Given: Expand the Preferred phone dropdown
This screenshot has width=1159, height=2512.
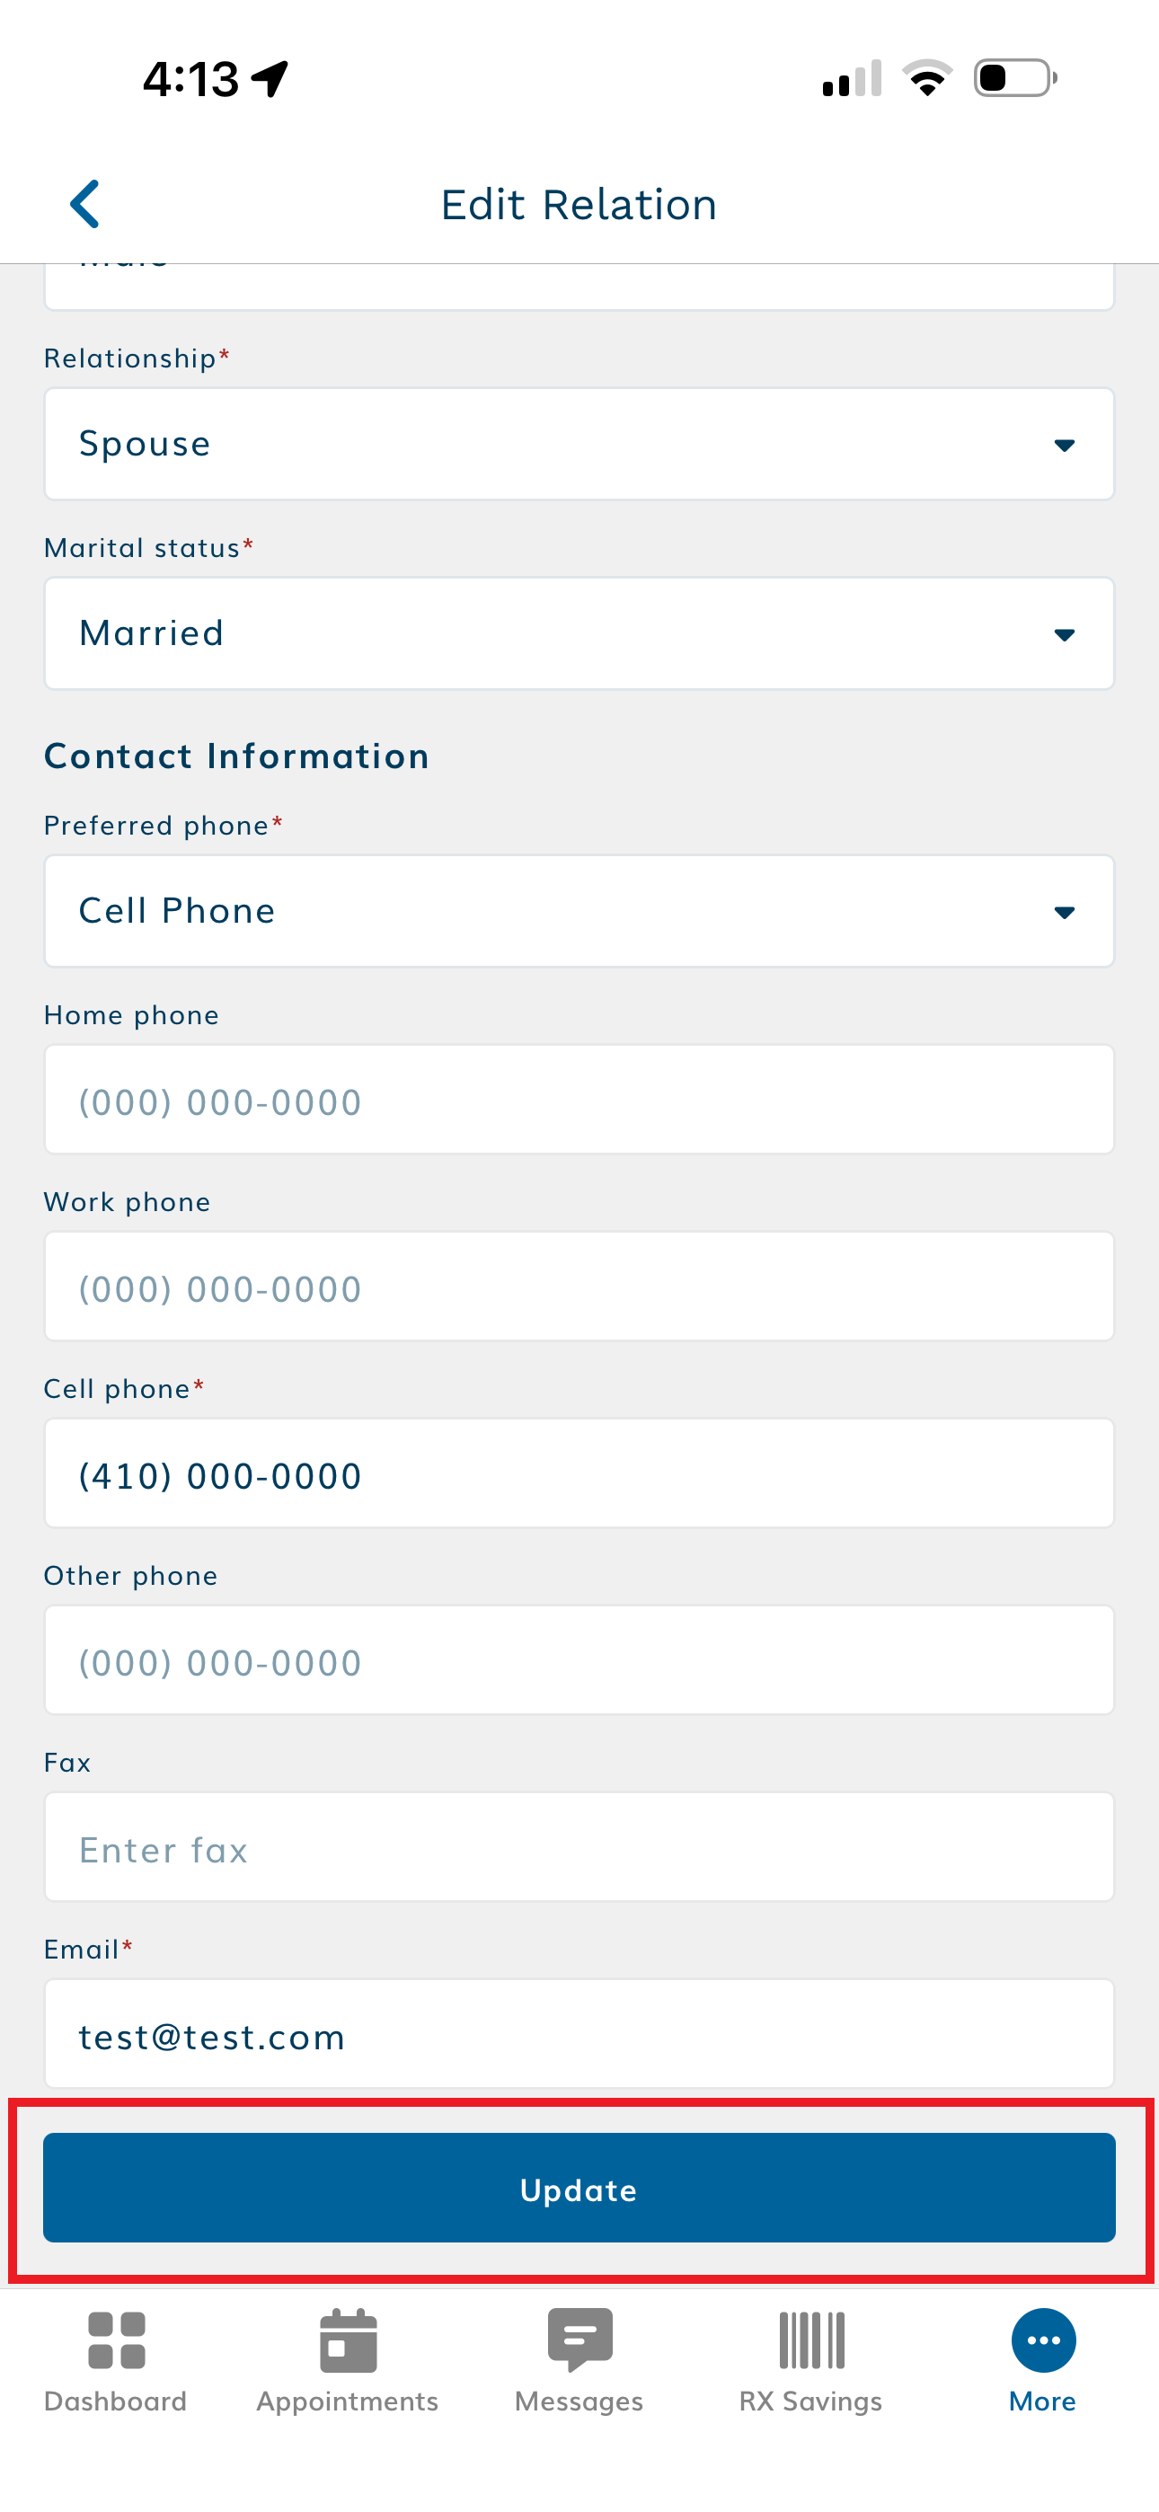Looking at the screenshot, I should point(579,912).
